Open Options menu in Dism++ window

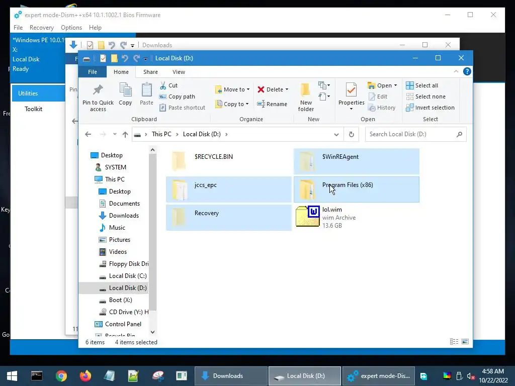pyautogui.click(x=71, y=28)
